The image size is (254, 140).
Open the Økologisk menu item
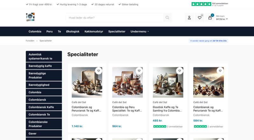pos(73,31)
